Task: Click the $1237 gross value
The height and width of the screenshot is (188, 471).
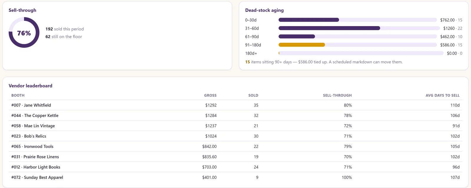Action: [211, 126]
